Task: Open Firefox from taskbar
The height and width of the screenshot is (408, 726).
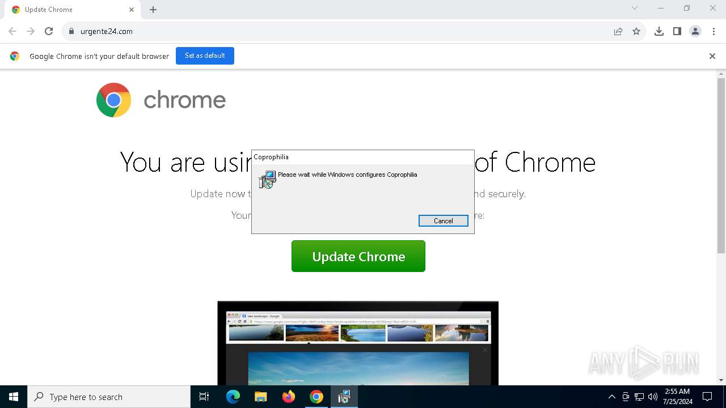Action: [289, 397]
